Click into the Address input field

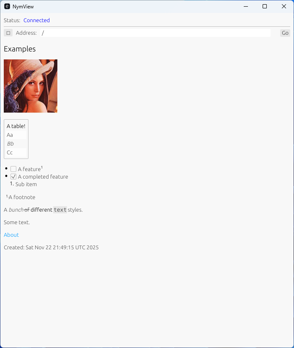pos(155,33)
